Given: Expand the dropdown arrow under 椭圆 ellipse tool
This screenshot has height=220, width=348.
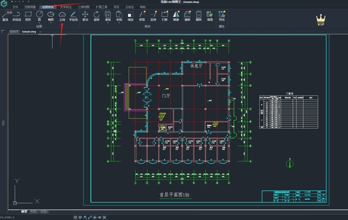Looking at the screenshot, I should click(x=50, y=23).
